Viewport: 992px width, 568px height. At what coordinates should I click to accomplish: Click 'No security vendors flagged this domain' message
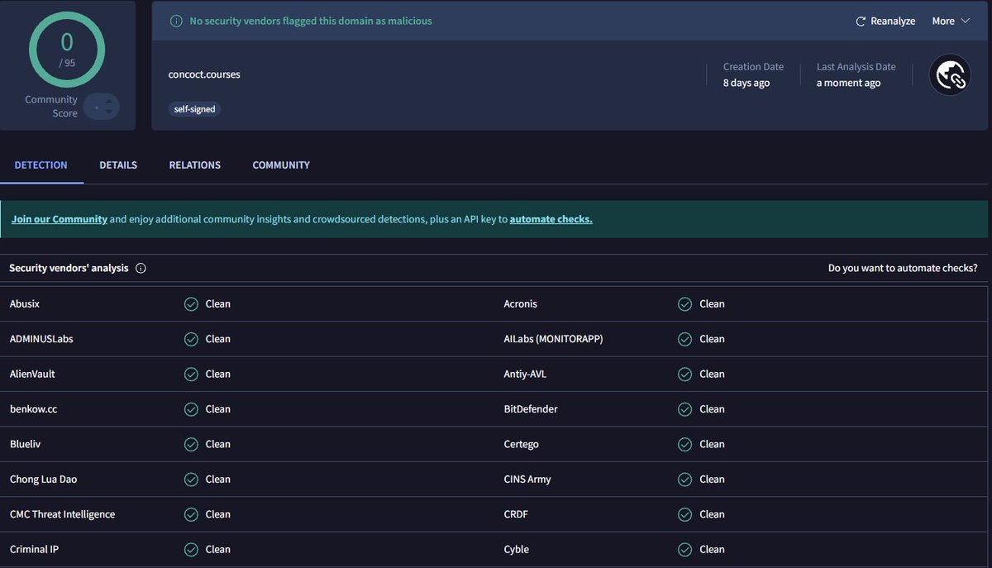311,21
